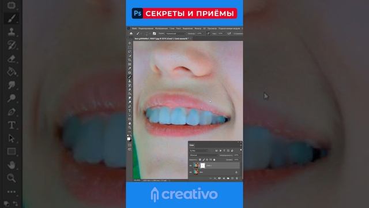Toggle Quick Mask mode below the color swatches
Screen dimensions: 369x208
130,145
